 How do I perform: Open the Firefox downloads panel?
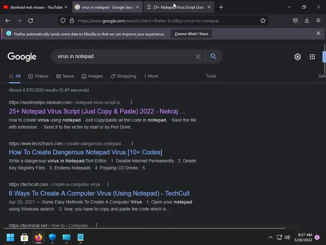(307, 20)
